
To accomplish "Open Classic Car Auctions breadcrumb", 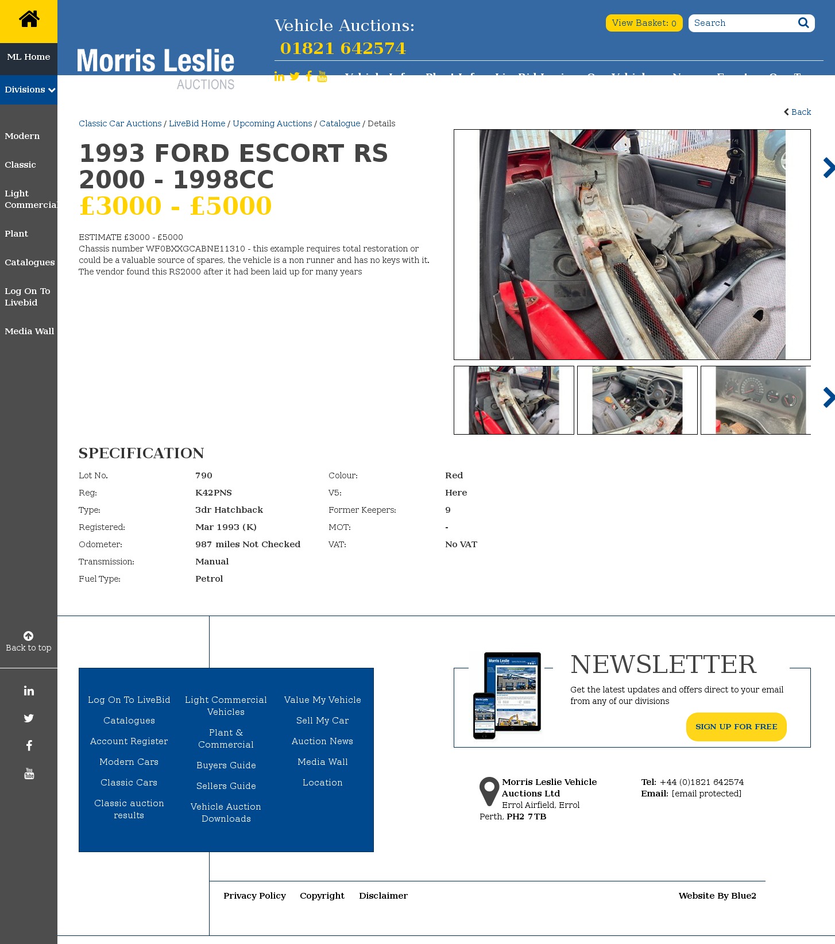I will pyautogui.click(x=120, y=123).
